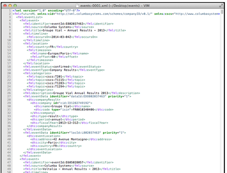Image resolution: width=227 pixels, height=173 pixels.
Task: Click the 'Columba Systems' source on line 6
Action: (x=58, y=27)
